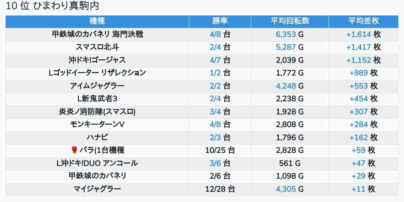Click the マイジャグラー machine name
The height and width of the screenshot is (202, 404).
pos(97,189)
